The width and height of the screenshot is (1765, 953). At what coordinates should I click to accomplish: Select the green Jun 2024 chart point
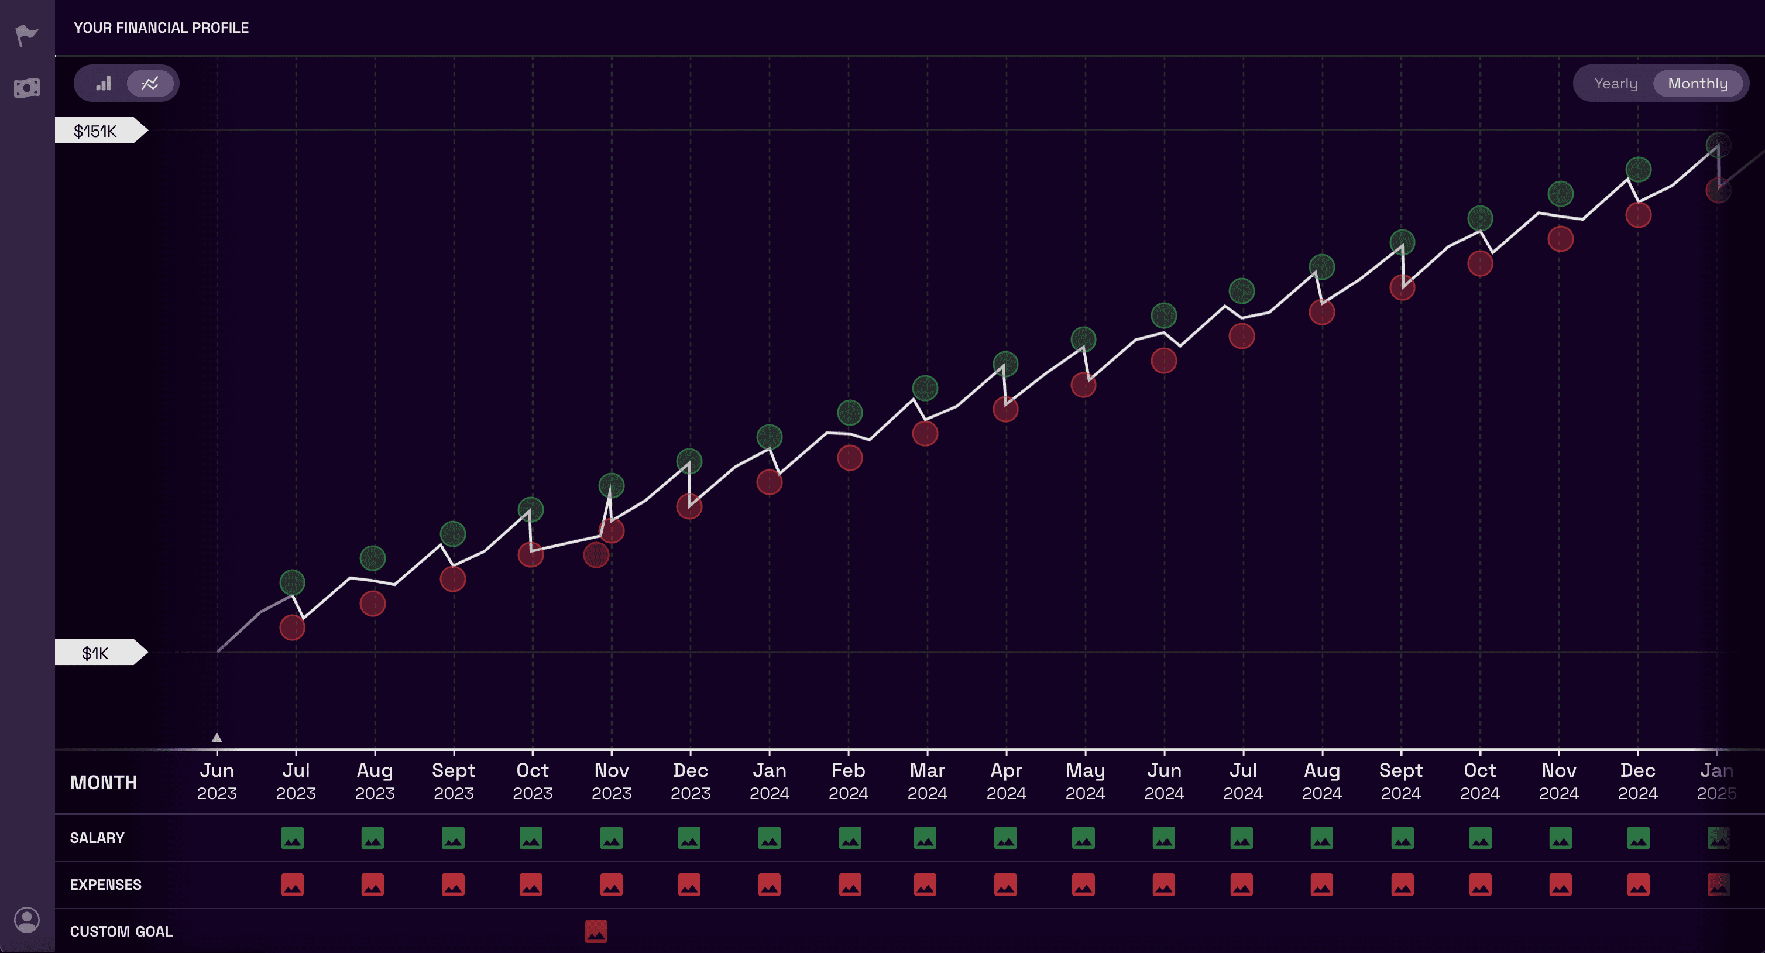coord(1164,316)
